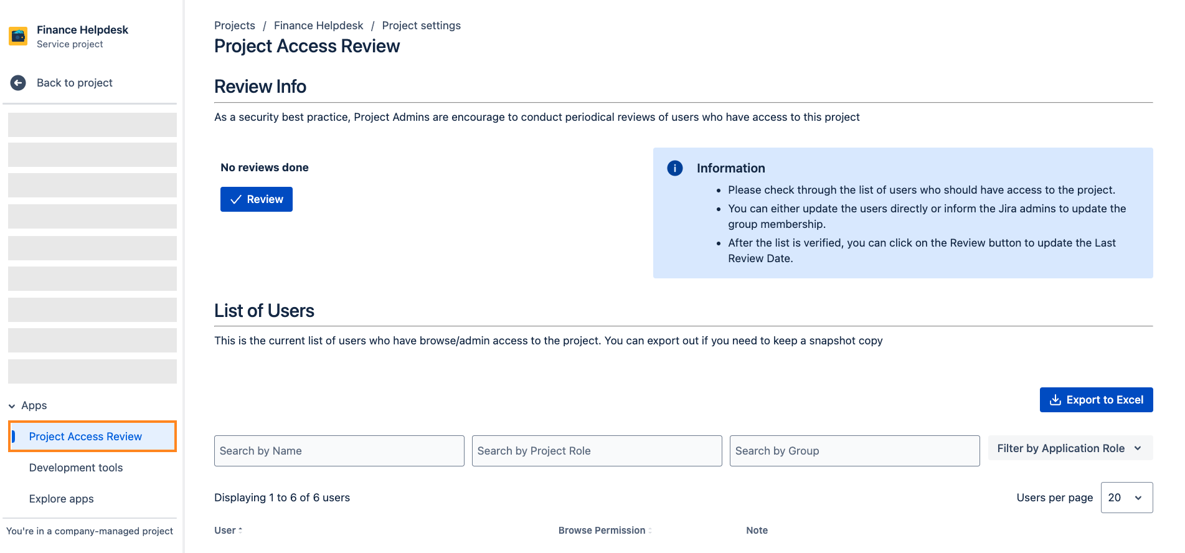The height and width of the screenshot is (553, 1185).
Task: Click the sort arrow beside the User column
Action: click(x=240, y=530)
